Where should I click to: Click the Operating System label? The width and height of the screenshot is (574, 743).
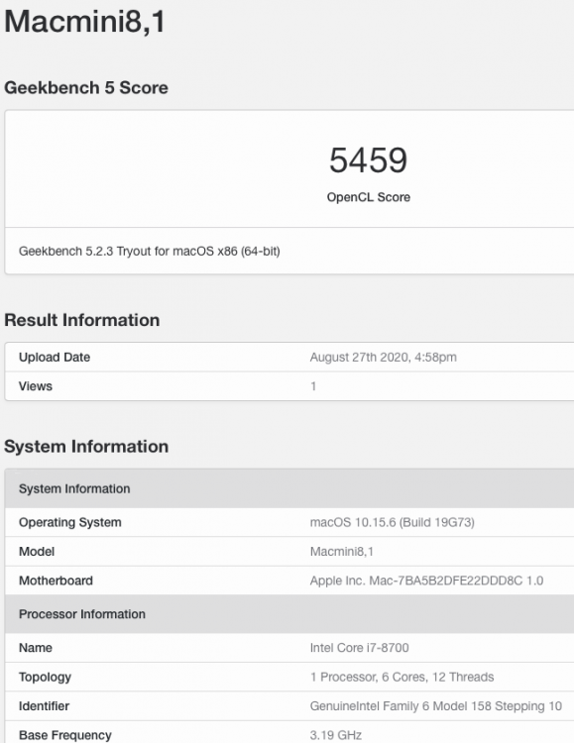click(69, 522)
